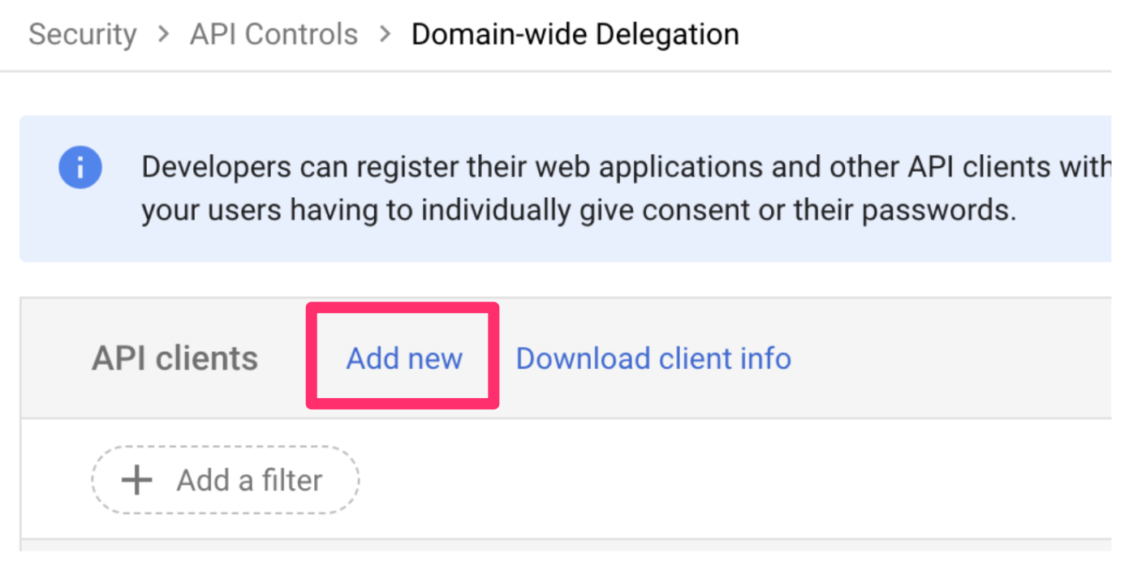Select Domain-wide Delegation breadcrumb title

click(x=575, y=35)
